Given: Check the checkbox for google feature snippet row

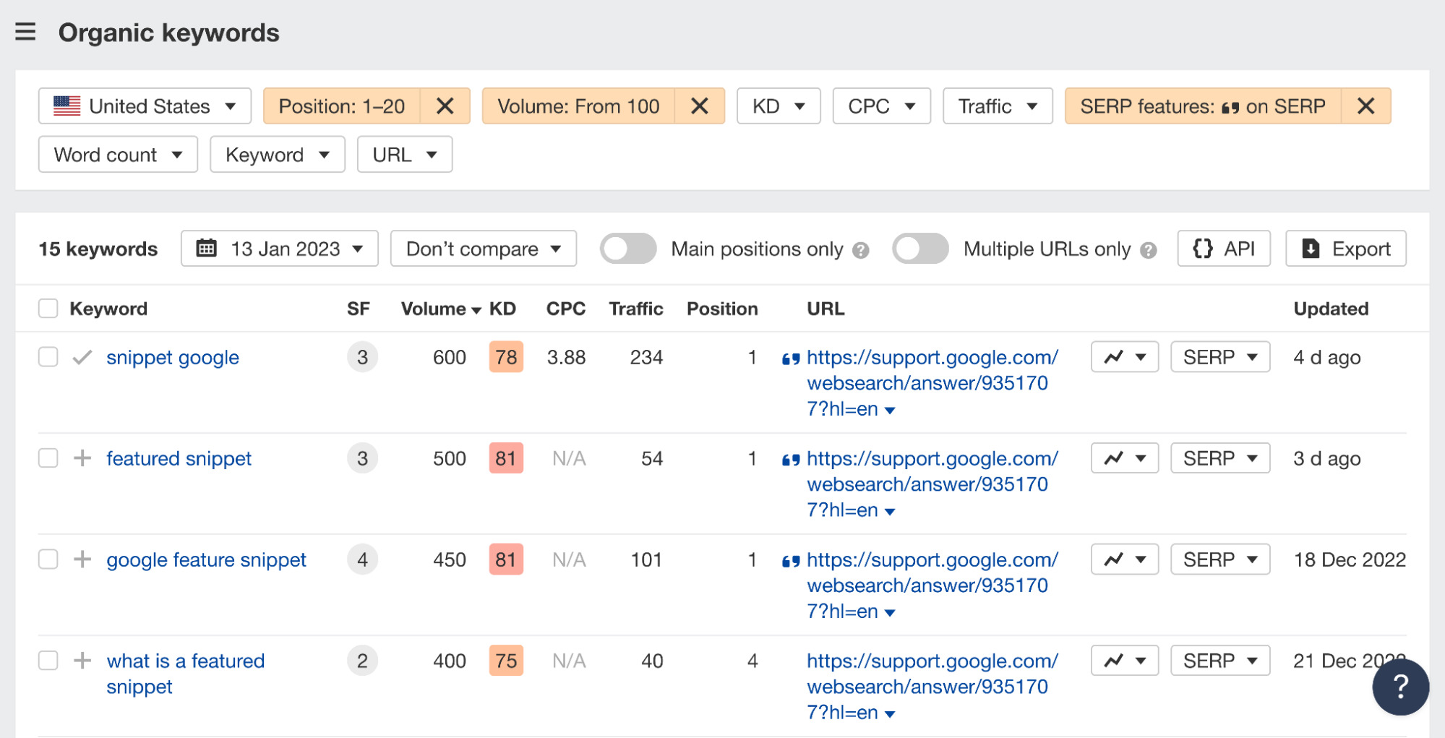Looking at the screenshot, I should pyautogui.click(x=48, y=559).
